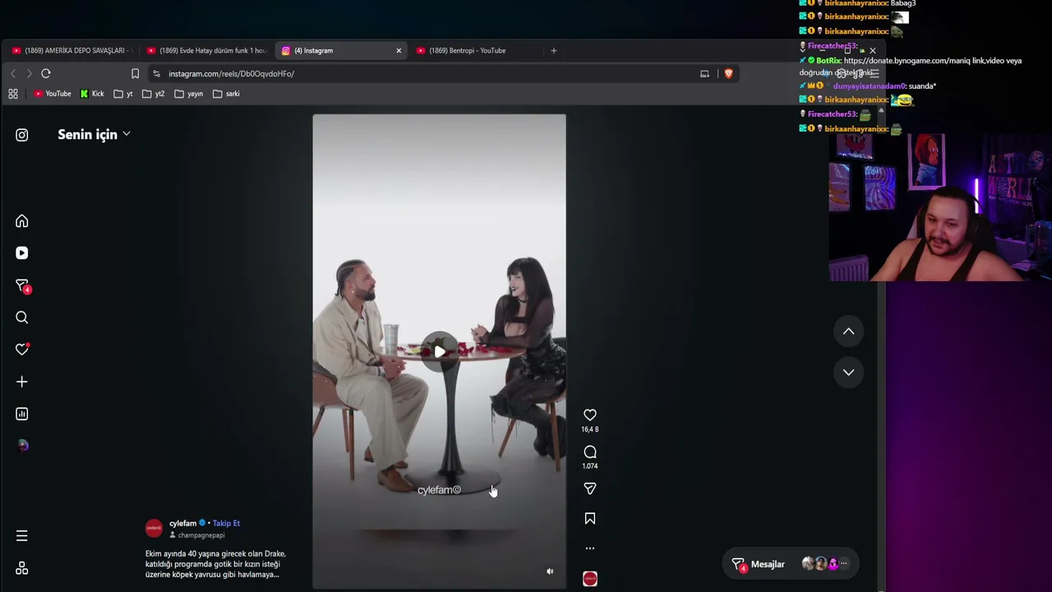Open the three-dot options for the reel
Image resolution: width=1052 pixels, height=592 pixels.
click(x=590, y=548)
